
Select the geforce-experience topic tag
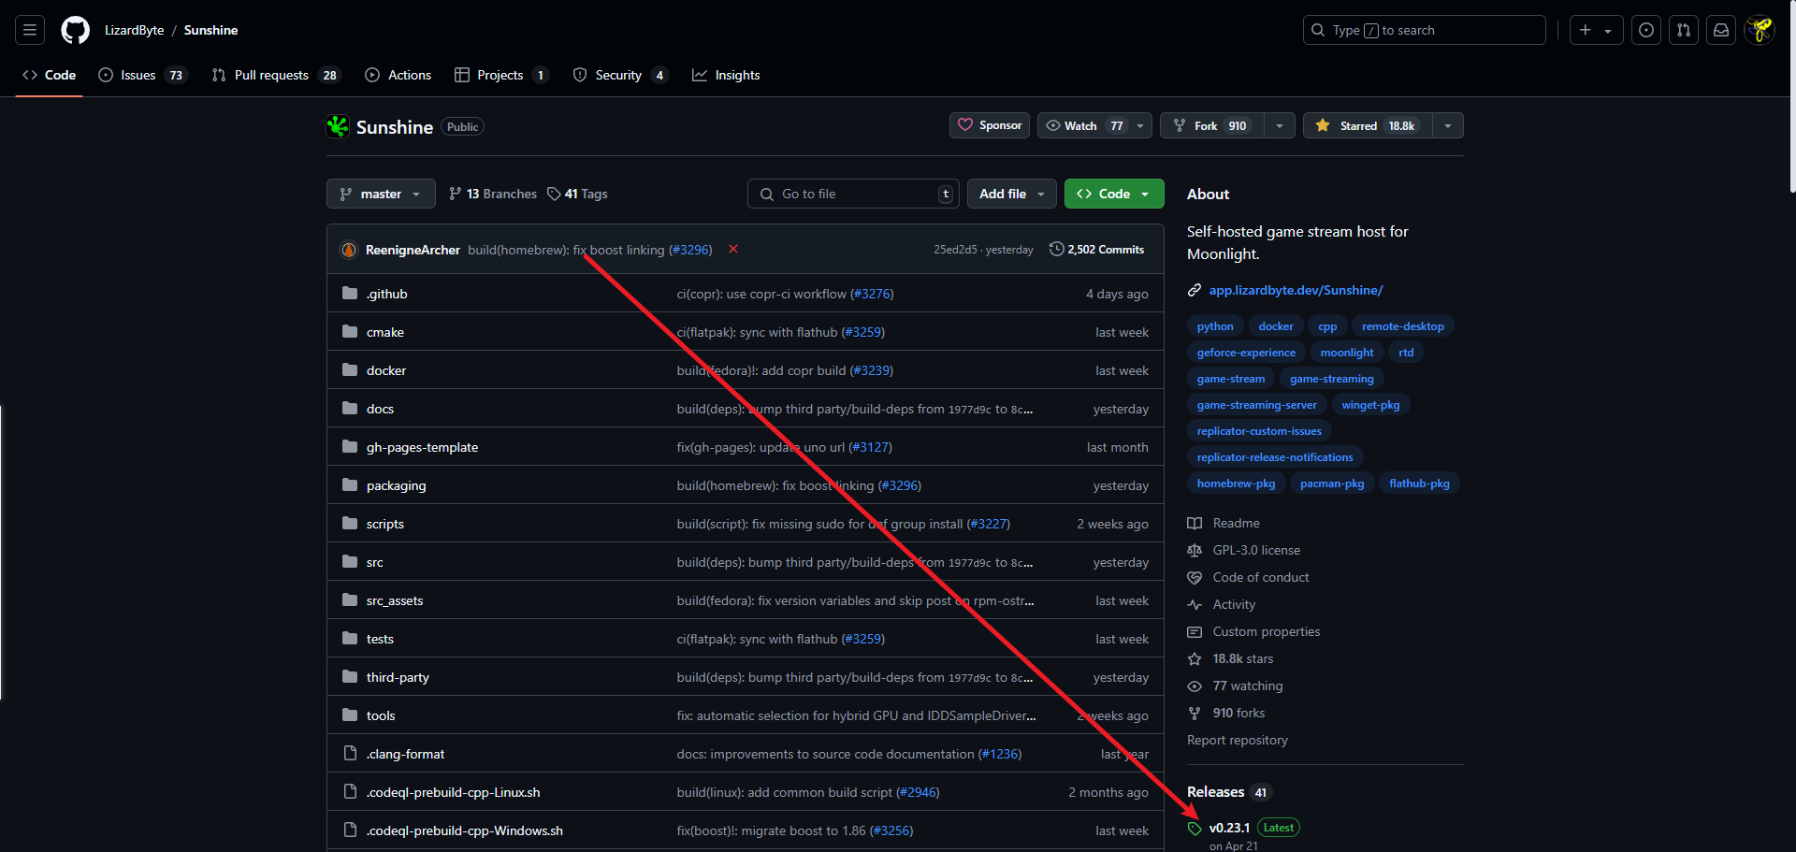click(1246, 353)
